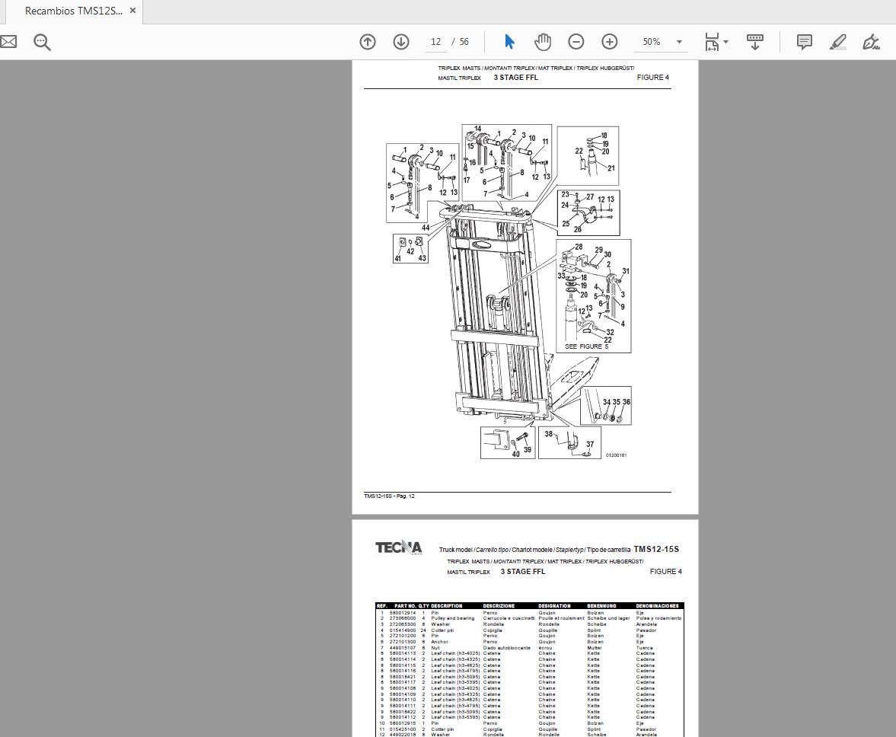Go to previous page with up arrow
896x737 pixels.
click(368, 42)
